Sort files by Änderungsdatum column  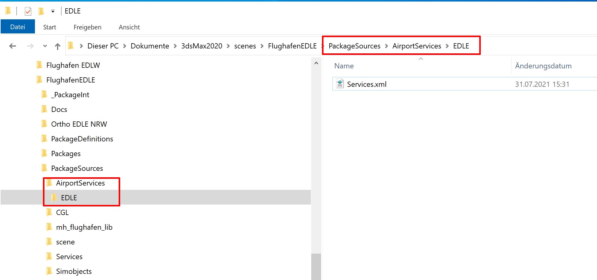coord(543,66)
